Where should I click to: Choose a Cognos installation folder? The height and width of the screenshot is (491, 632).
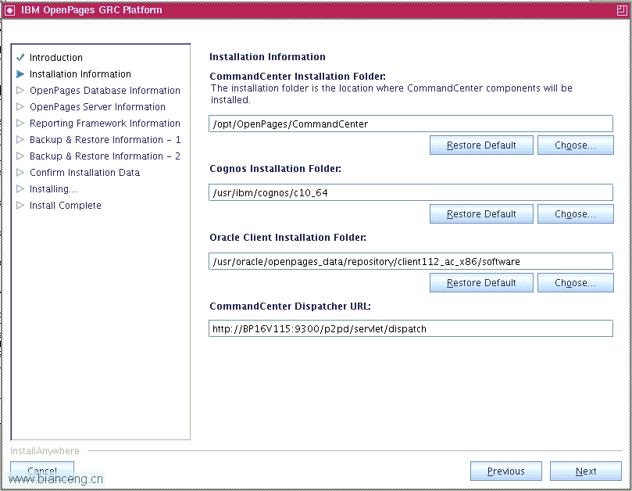[576, 213]
